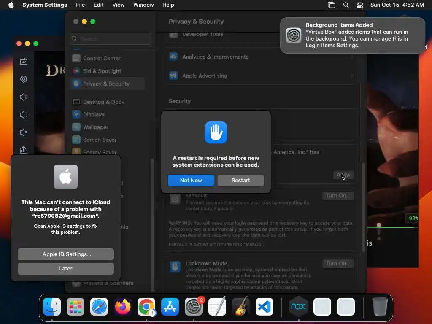432x324 pixels.
Task: Click Not Now in restart dialog
Action: pyautogui.click(x=191, y=181)
